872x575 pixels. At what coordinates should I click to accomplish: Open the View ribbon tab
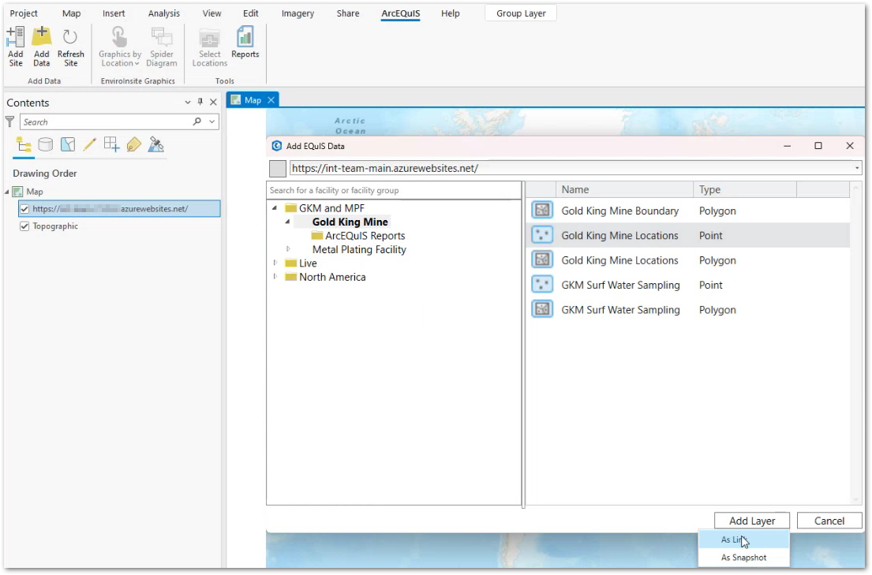211,13
